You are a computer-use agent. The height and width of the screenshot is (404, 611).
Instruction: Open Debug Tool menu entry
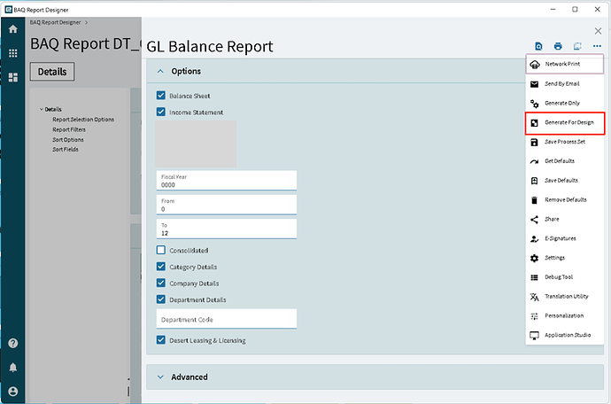[x=565, y=277]
